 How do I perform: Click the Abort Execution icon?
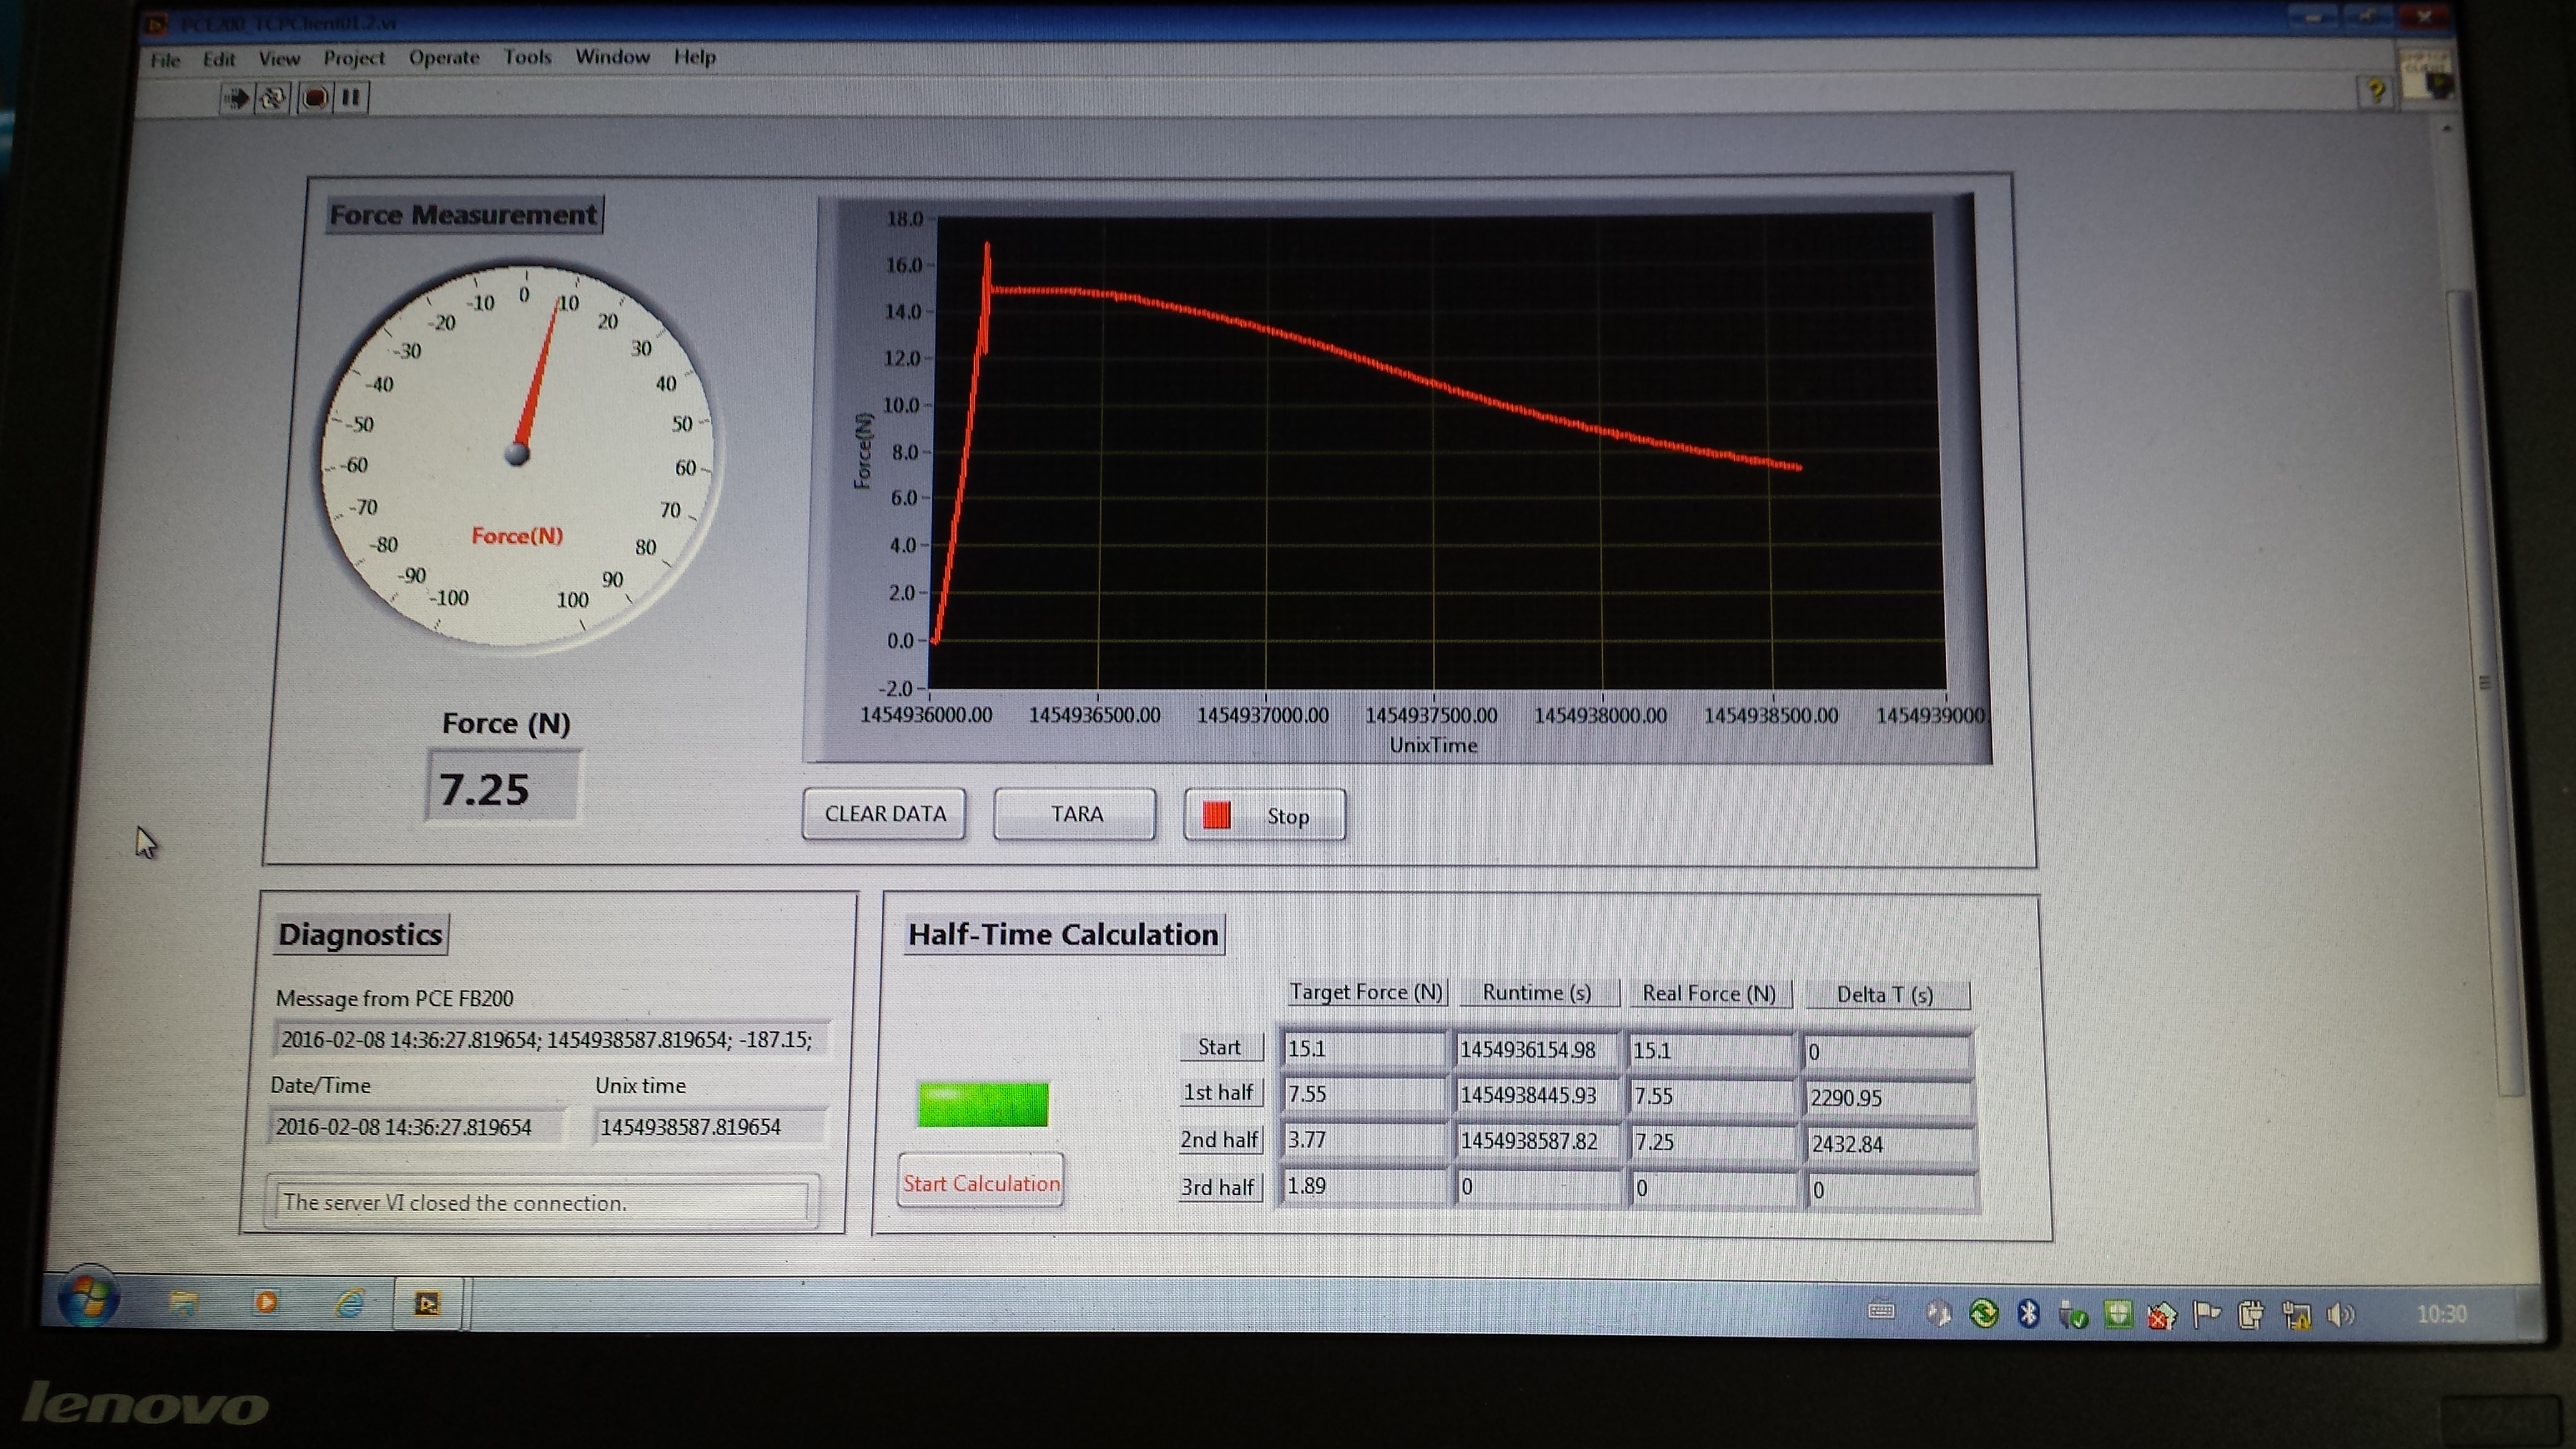[314, 98]
